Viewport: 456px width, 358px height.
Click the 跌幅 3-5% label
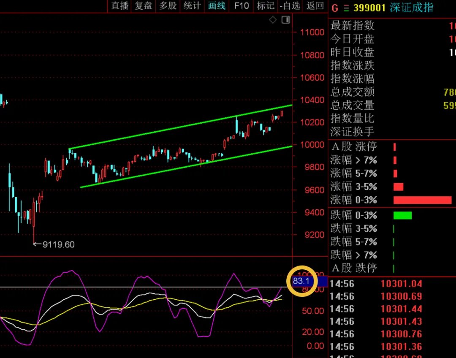tap(354, 228)
